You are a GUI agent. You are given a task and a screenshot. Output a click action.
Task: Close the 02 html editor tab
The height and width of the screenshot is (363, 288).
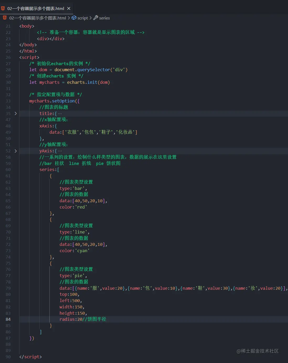(69, 8)
